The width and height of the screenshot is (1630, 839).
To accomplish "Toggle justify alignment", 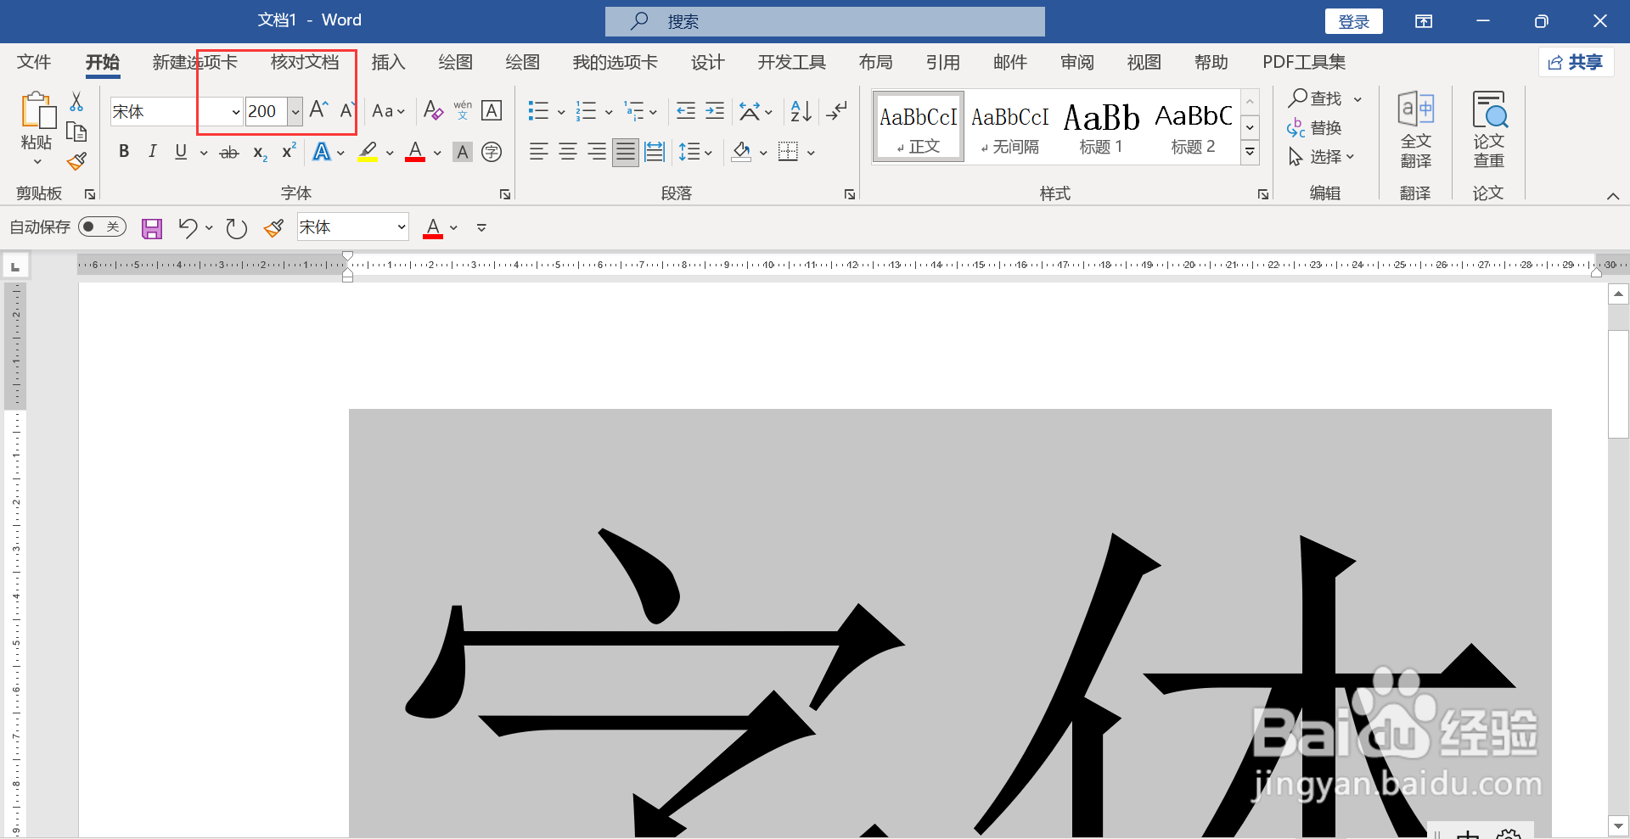I will coord(626,152).
